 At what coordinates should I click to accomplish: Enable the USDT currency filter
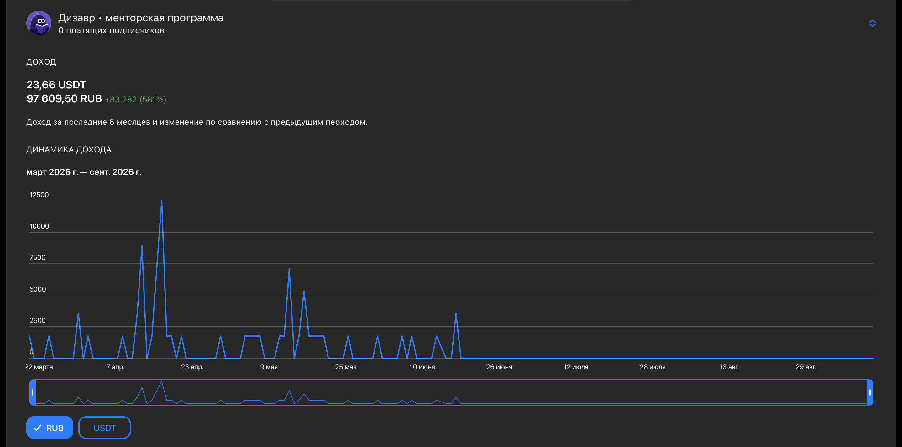click(105, 427)
